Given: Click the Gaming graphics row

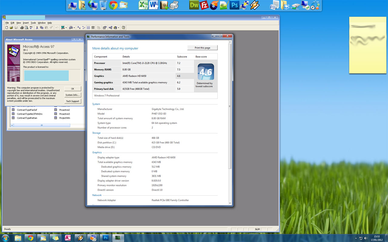Looking at the screenshot, I should (x=143, y=83).
